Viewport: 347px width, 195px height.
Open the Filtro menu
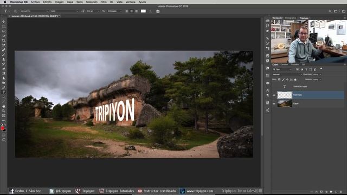[x=104, y=2]
